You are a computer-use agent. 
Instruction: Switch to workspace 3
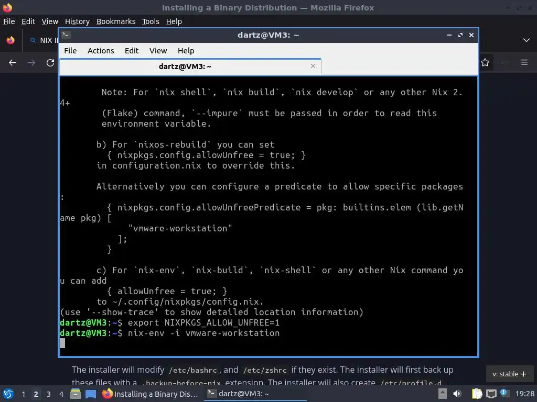pos(49,394)
